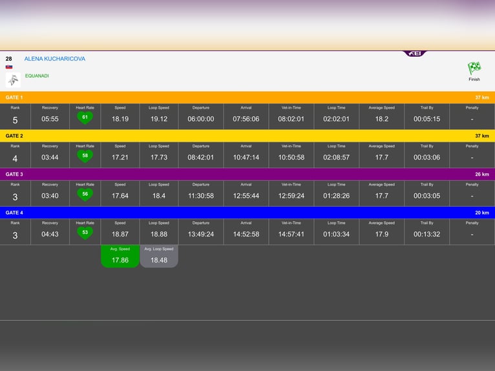
Task: Select the blue GATE 4 header bar
Action: 247,213
